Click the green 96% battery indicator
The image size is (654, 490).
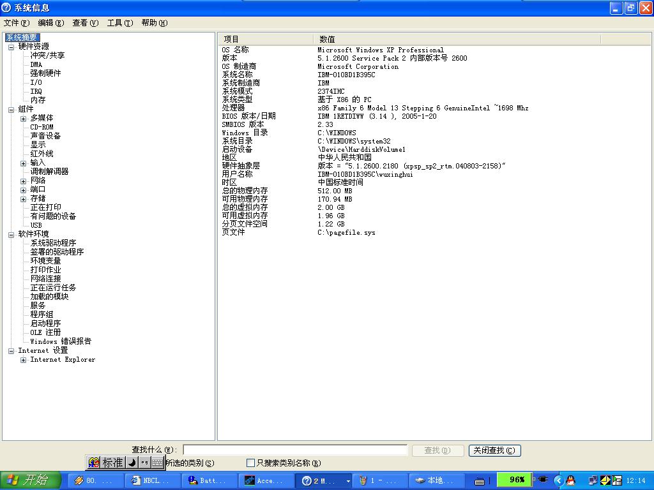516,480
